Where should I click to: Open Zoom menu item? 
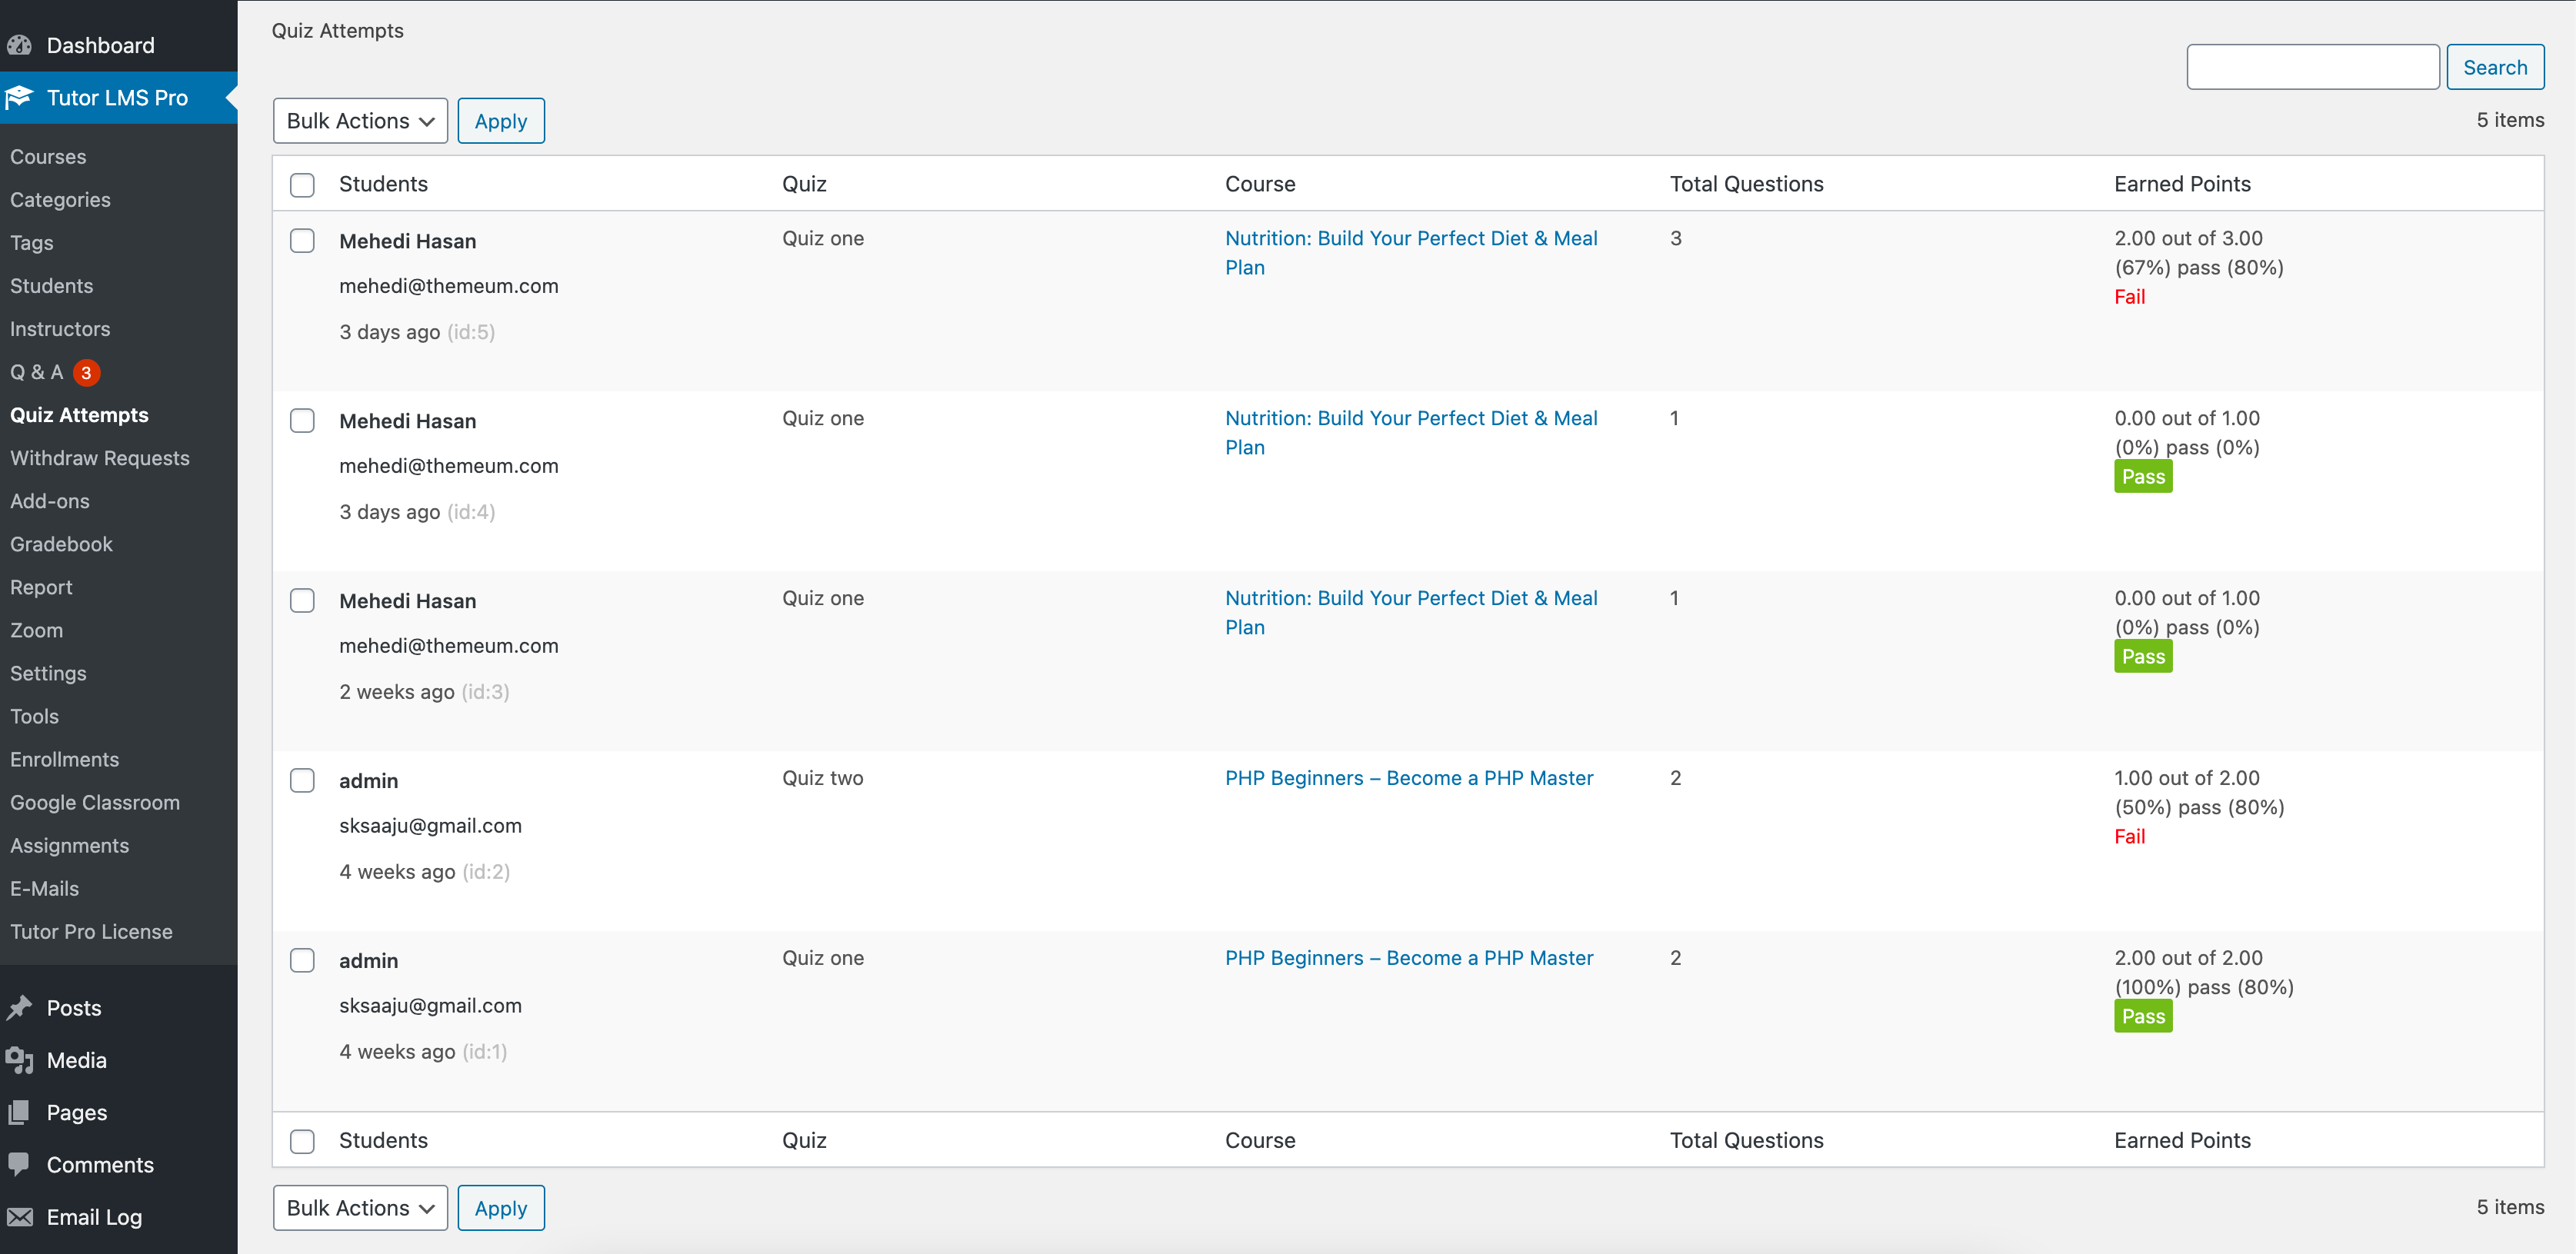tap(36, 630)
